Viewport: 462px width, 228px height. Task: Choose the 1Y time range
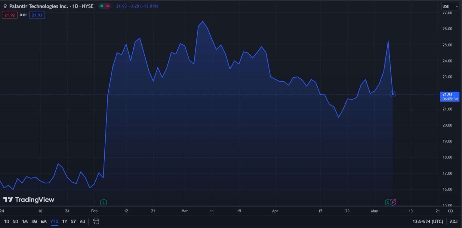[x=65, y=222]
